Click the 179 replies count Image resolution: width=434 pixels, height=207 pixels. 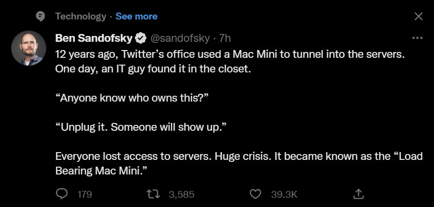pos(85,194)
